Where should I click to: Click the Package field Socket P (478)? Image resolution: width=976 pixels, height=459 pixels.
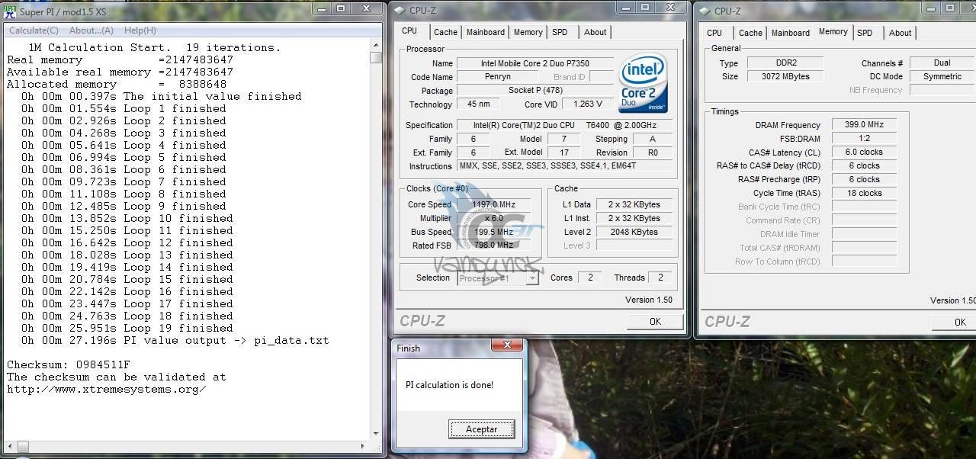coord(535,91)
